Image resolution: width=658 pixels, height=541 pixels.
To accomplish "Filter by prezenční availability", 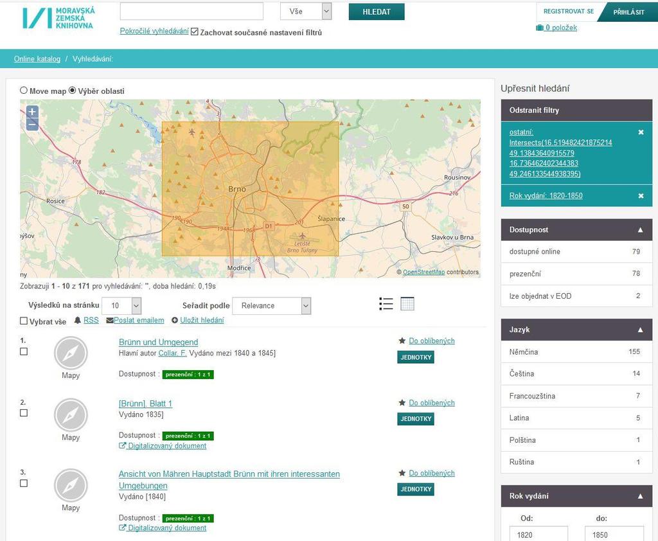I will pyautogui.click(x=576, y=274).
